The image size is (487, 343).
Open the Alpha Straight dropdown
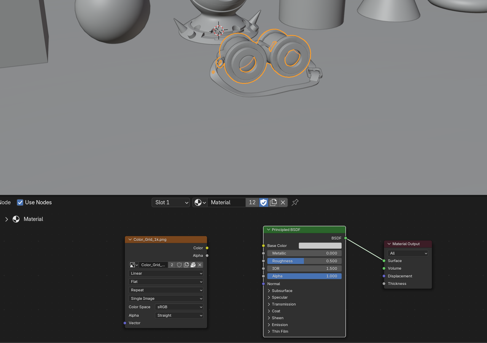point(179,315)
